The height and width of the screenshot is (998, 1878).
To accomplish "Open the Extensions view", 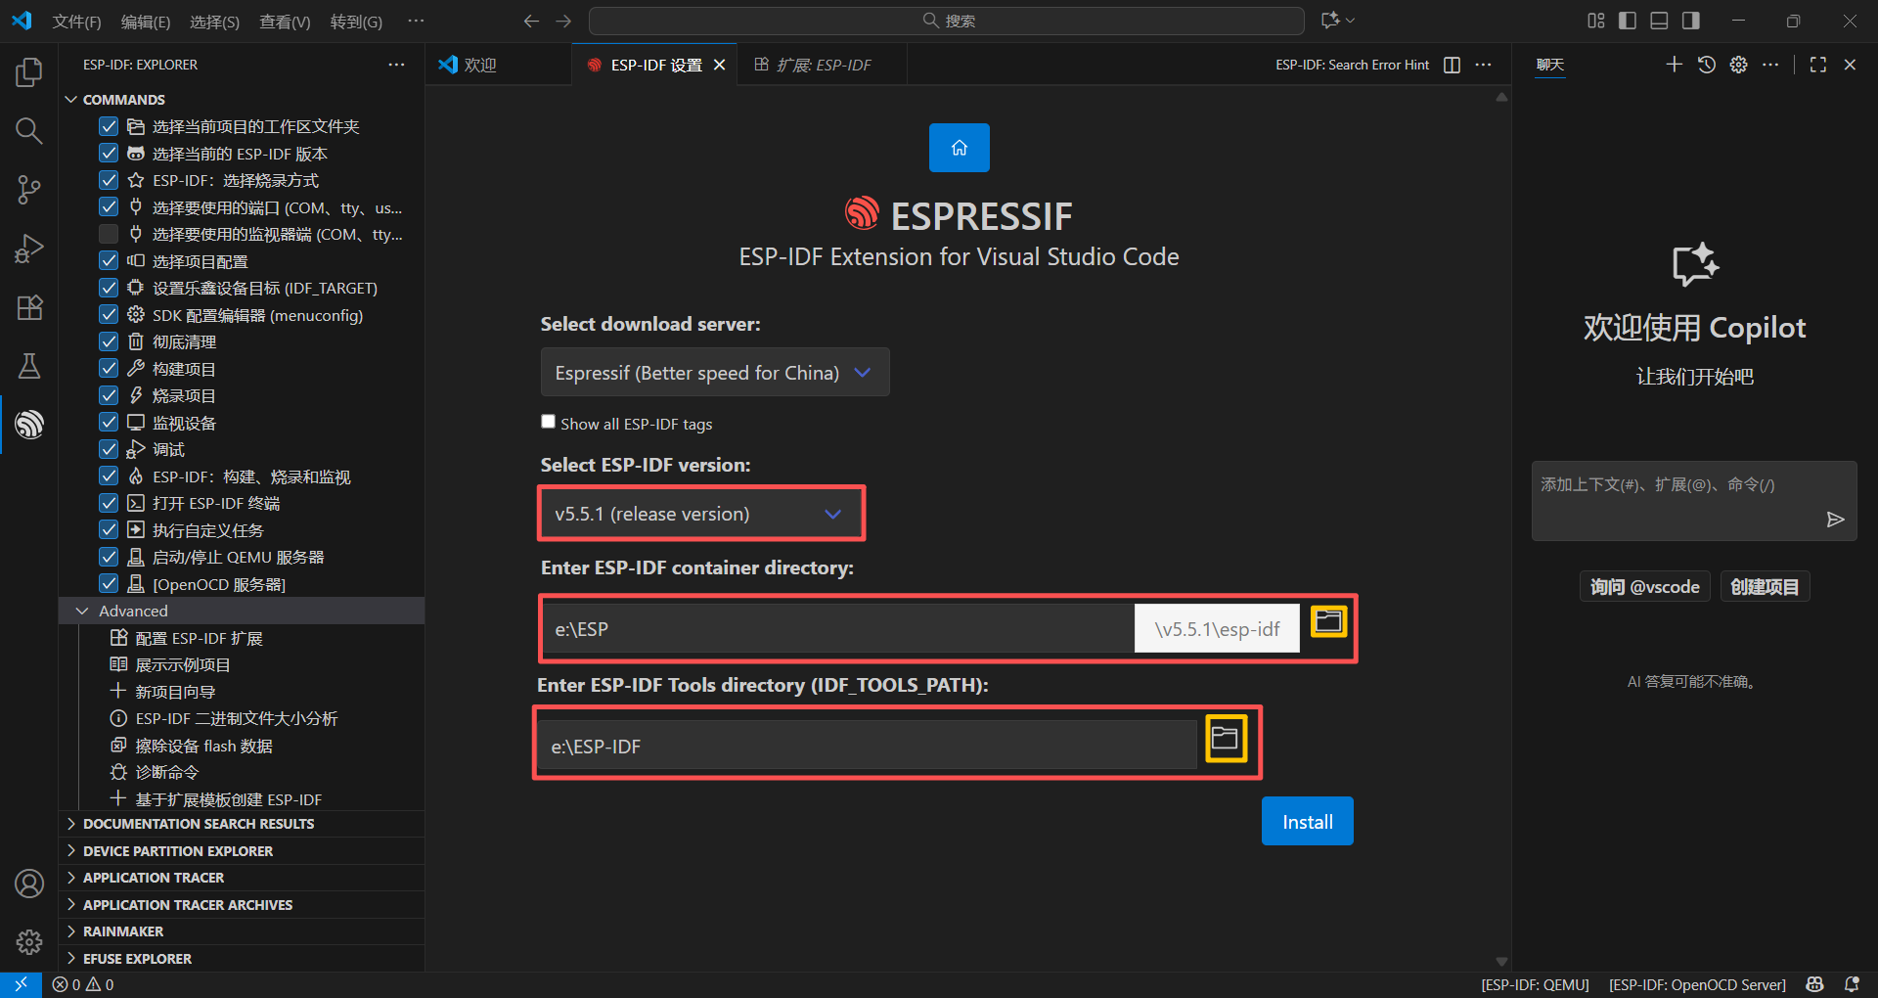I will (x=29, y=307).
